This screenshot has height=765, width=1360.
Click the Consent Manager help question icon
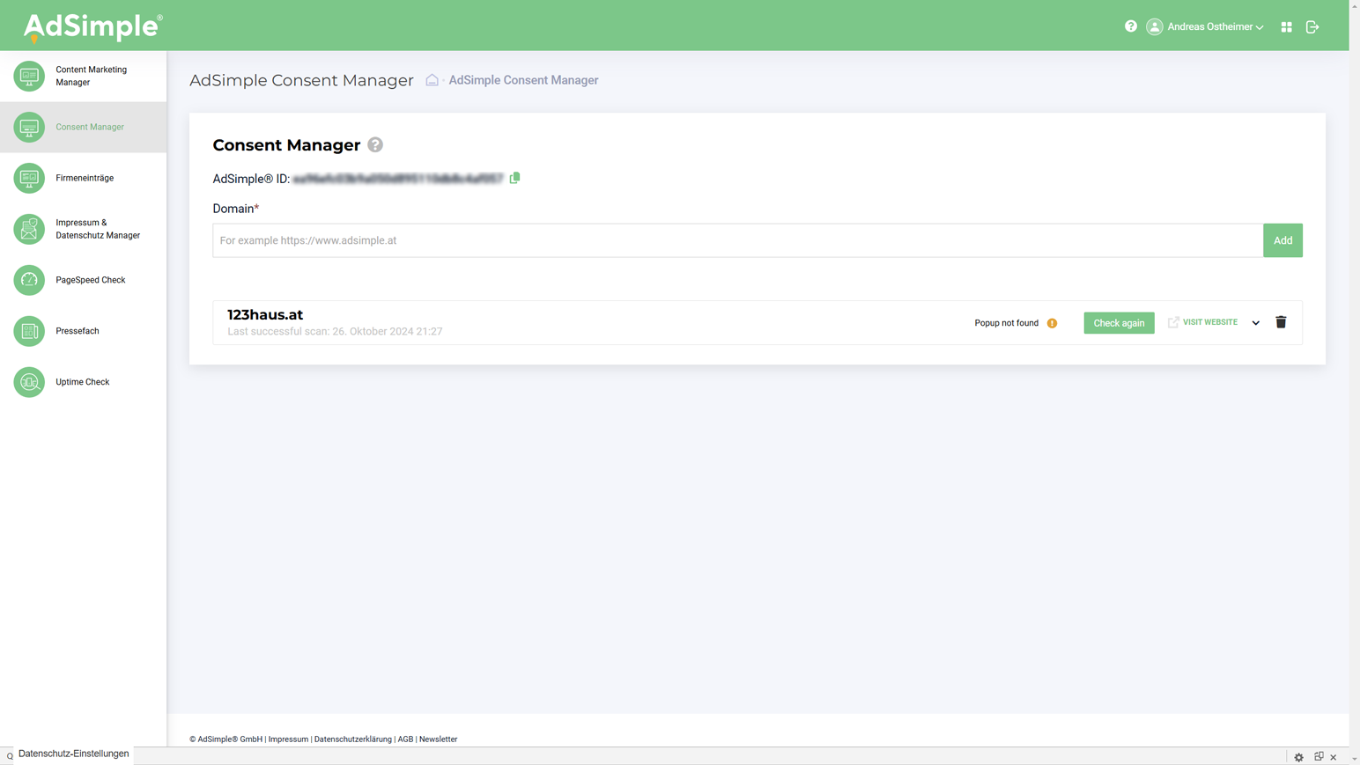375,144
